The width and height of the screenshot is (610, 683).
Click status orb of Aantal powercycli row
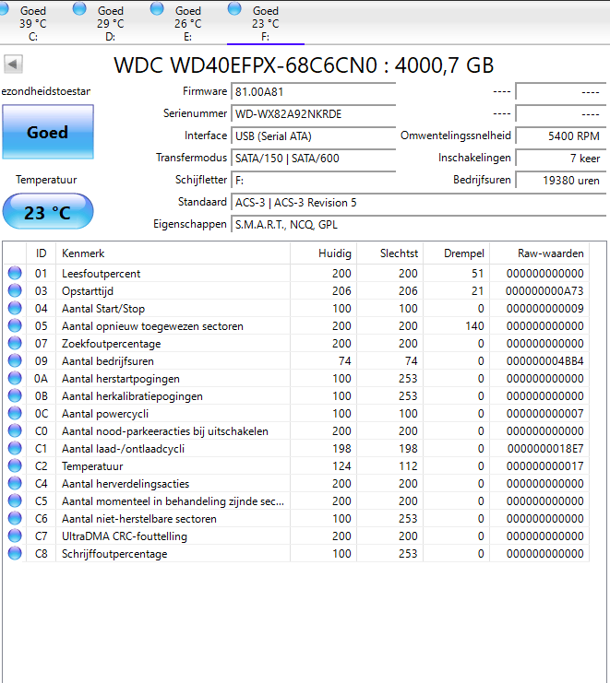click(15, 413)
